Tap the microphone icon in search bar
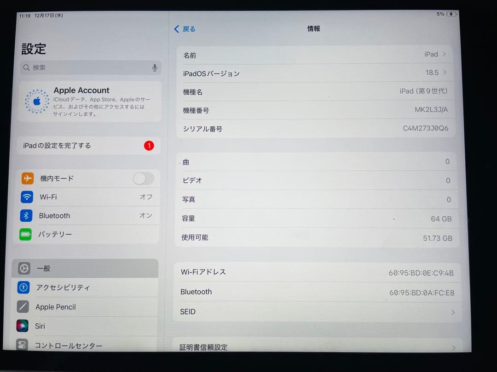 pos(155,68)
